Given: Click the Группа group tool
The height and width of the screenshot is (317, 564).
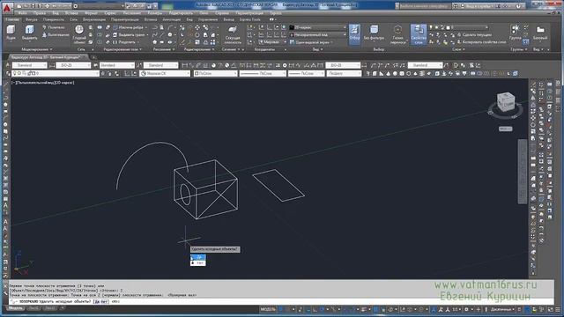Looking at the screenshot, I should (515, 33).
